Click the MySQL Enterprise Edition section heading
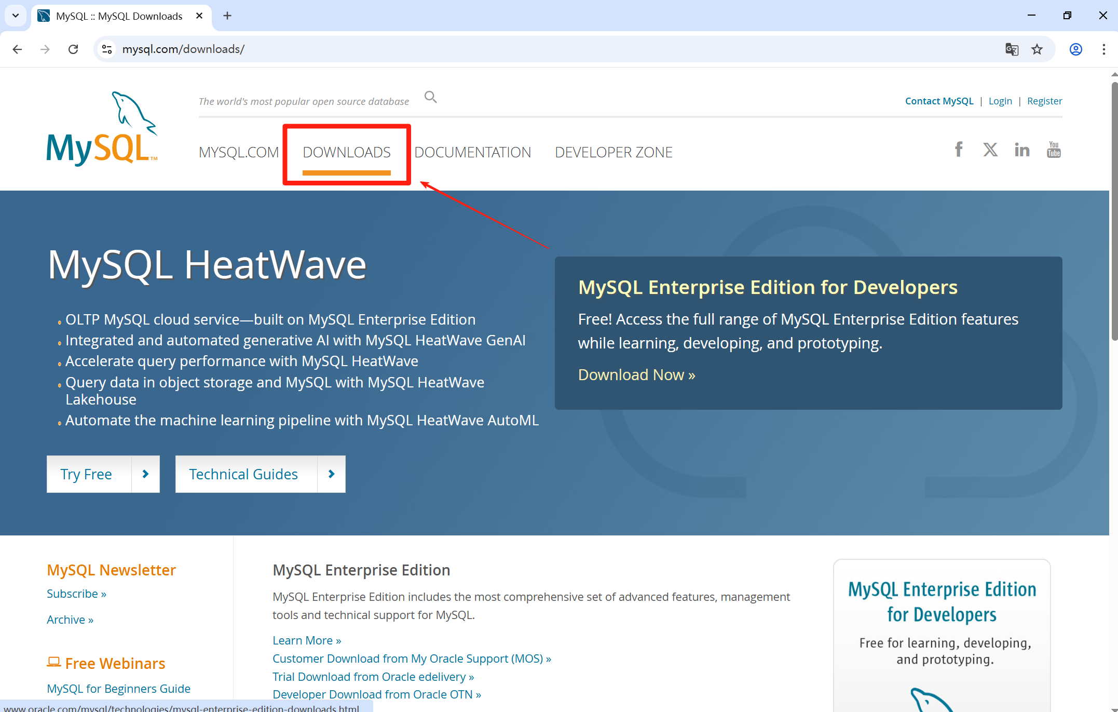This screenshot has height=712, width=1118. coord(361,570)
